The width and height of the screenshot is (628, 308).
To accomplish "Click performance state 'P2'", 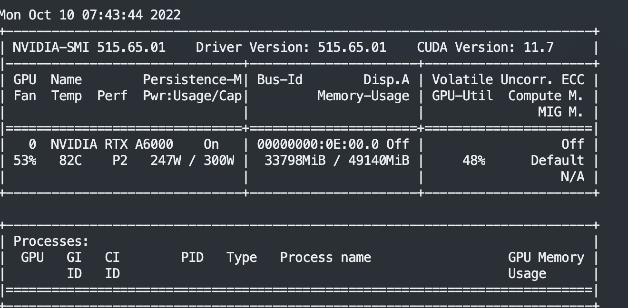I will click(120, 161).
